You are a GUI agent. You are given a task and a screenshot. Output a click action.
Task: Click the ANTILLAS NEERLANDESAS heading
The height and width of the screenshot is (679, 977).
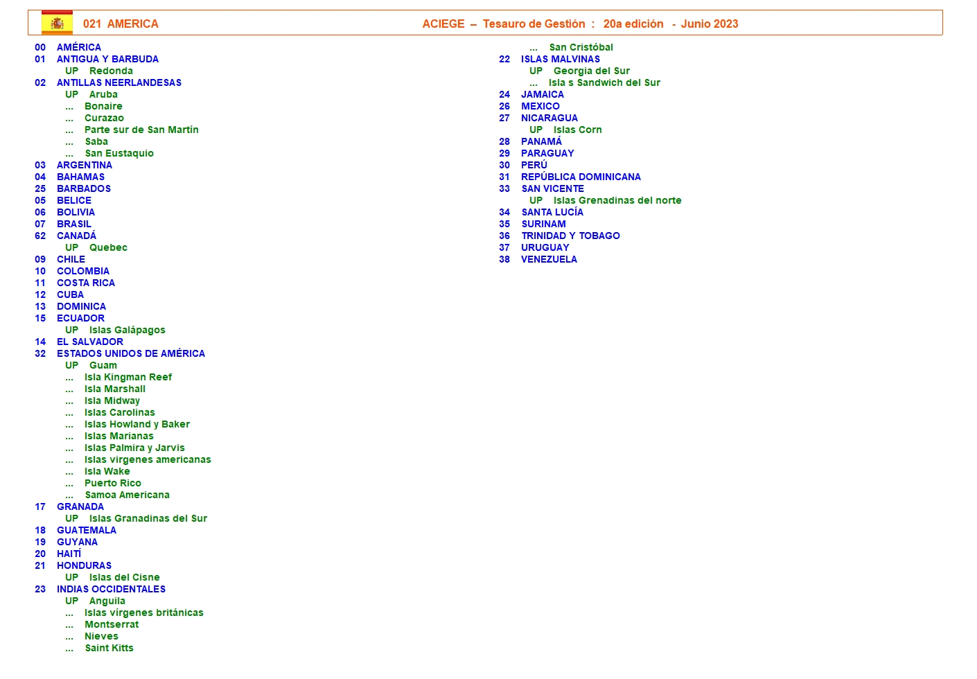118,82
